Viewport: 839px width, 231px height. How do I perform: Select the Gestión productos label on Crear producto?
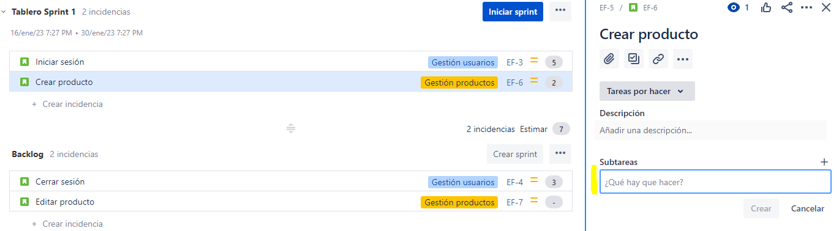tap(459, 82)
